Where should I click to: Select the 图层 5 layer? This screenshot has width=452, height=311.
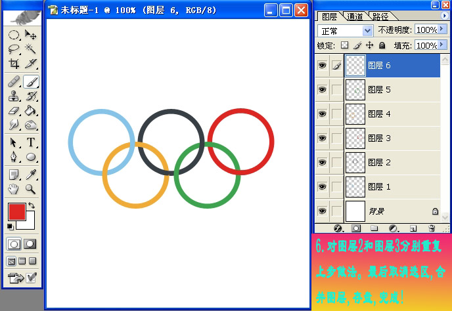pyautogui.click(x=392, y=89)
